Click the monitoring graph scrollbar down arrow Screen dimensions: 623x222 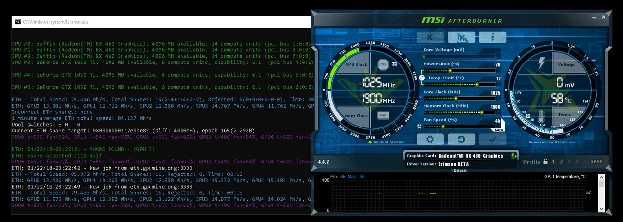pos(601,209)
